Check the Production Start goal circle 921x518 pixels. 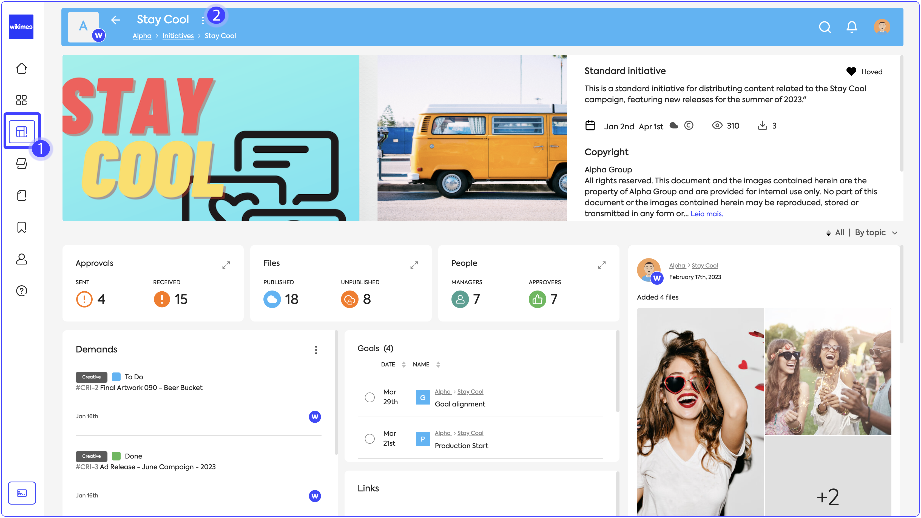[x=369, y=439]
